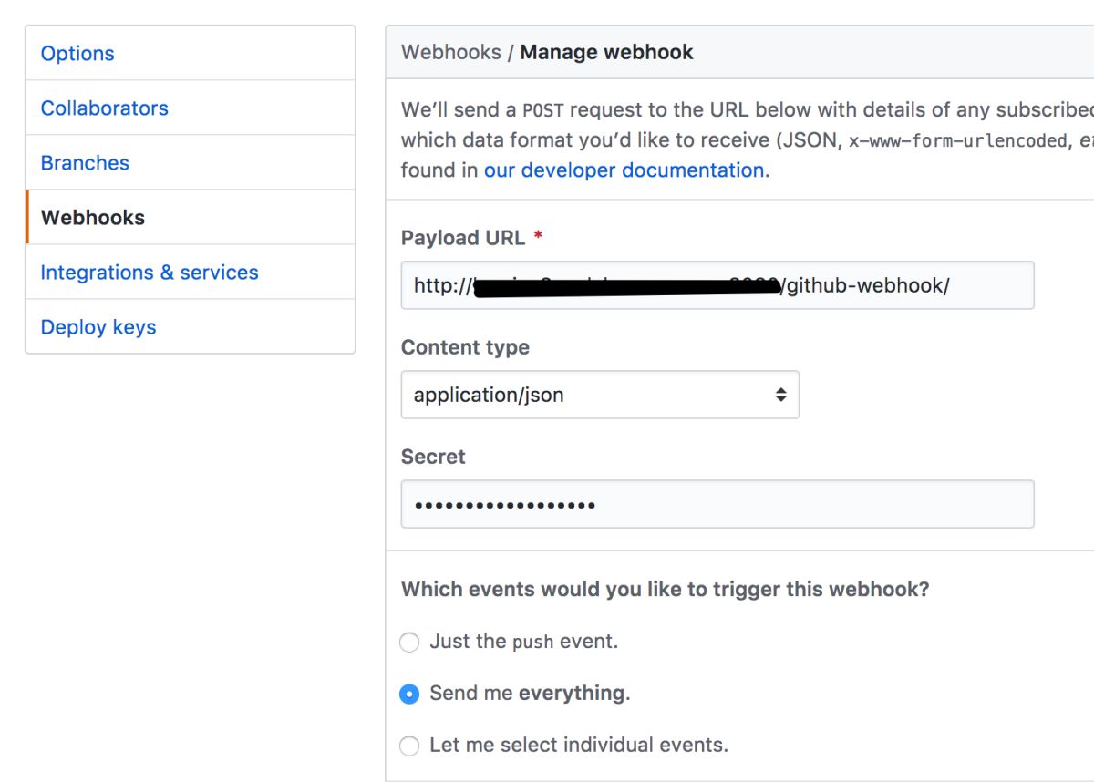The width and height of the screenshot is (1094, 782).
Task: Open the Options settings page
Action: [x=190, y=53]
